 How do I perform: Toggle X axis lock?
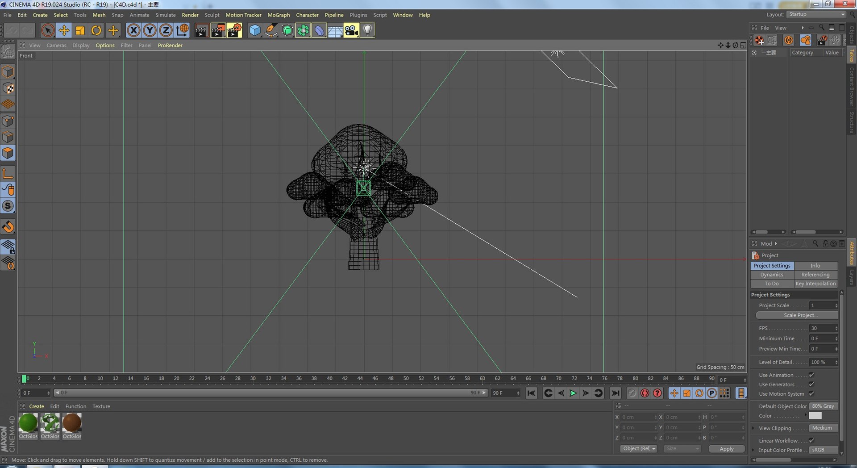[133, 30]
